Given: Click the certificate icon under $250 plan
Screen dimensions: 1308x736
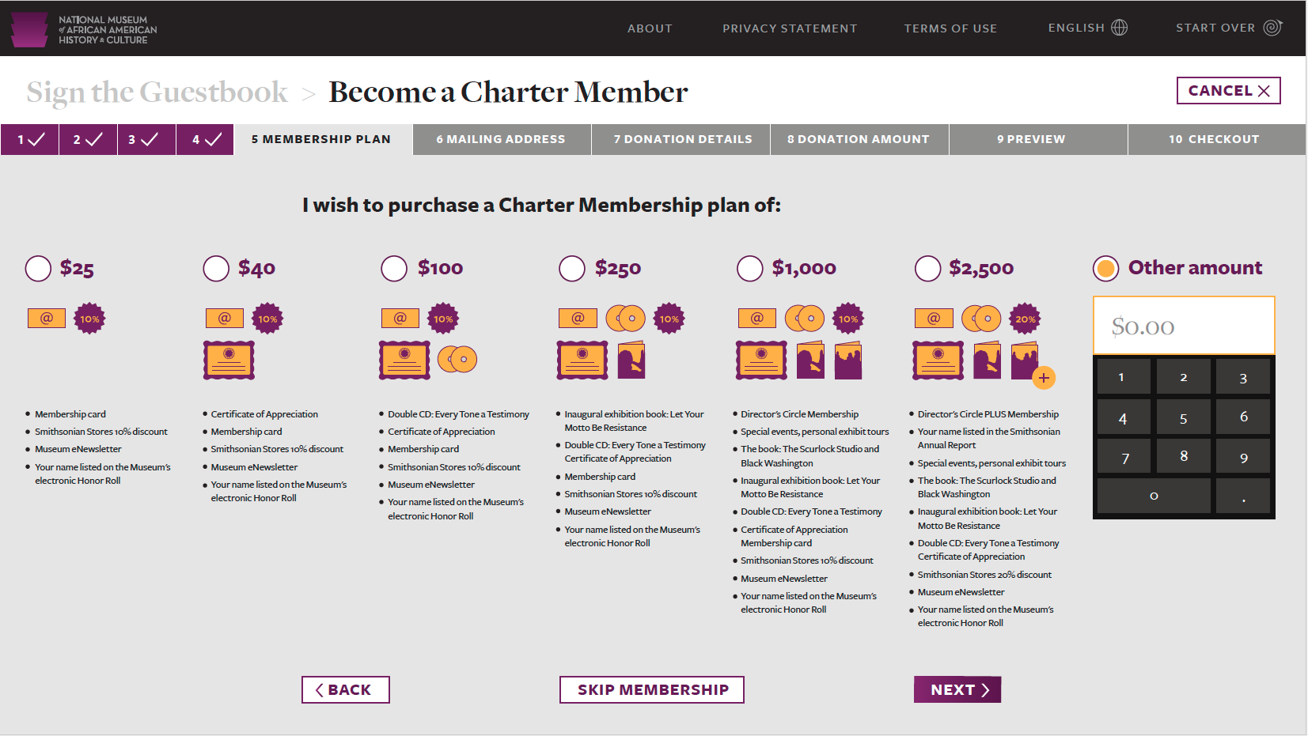Looking at the screenshot, I should click(582, 360).
